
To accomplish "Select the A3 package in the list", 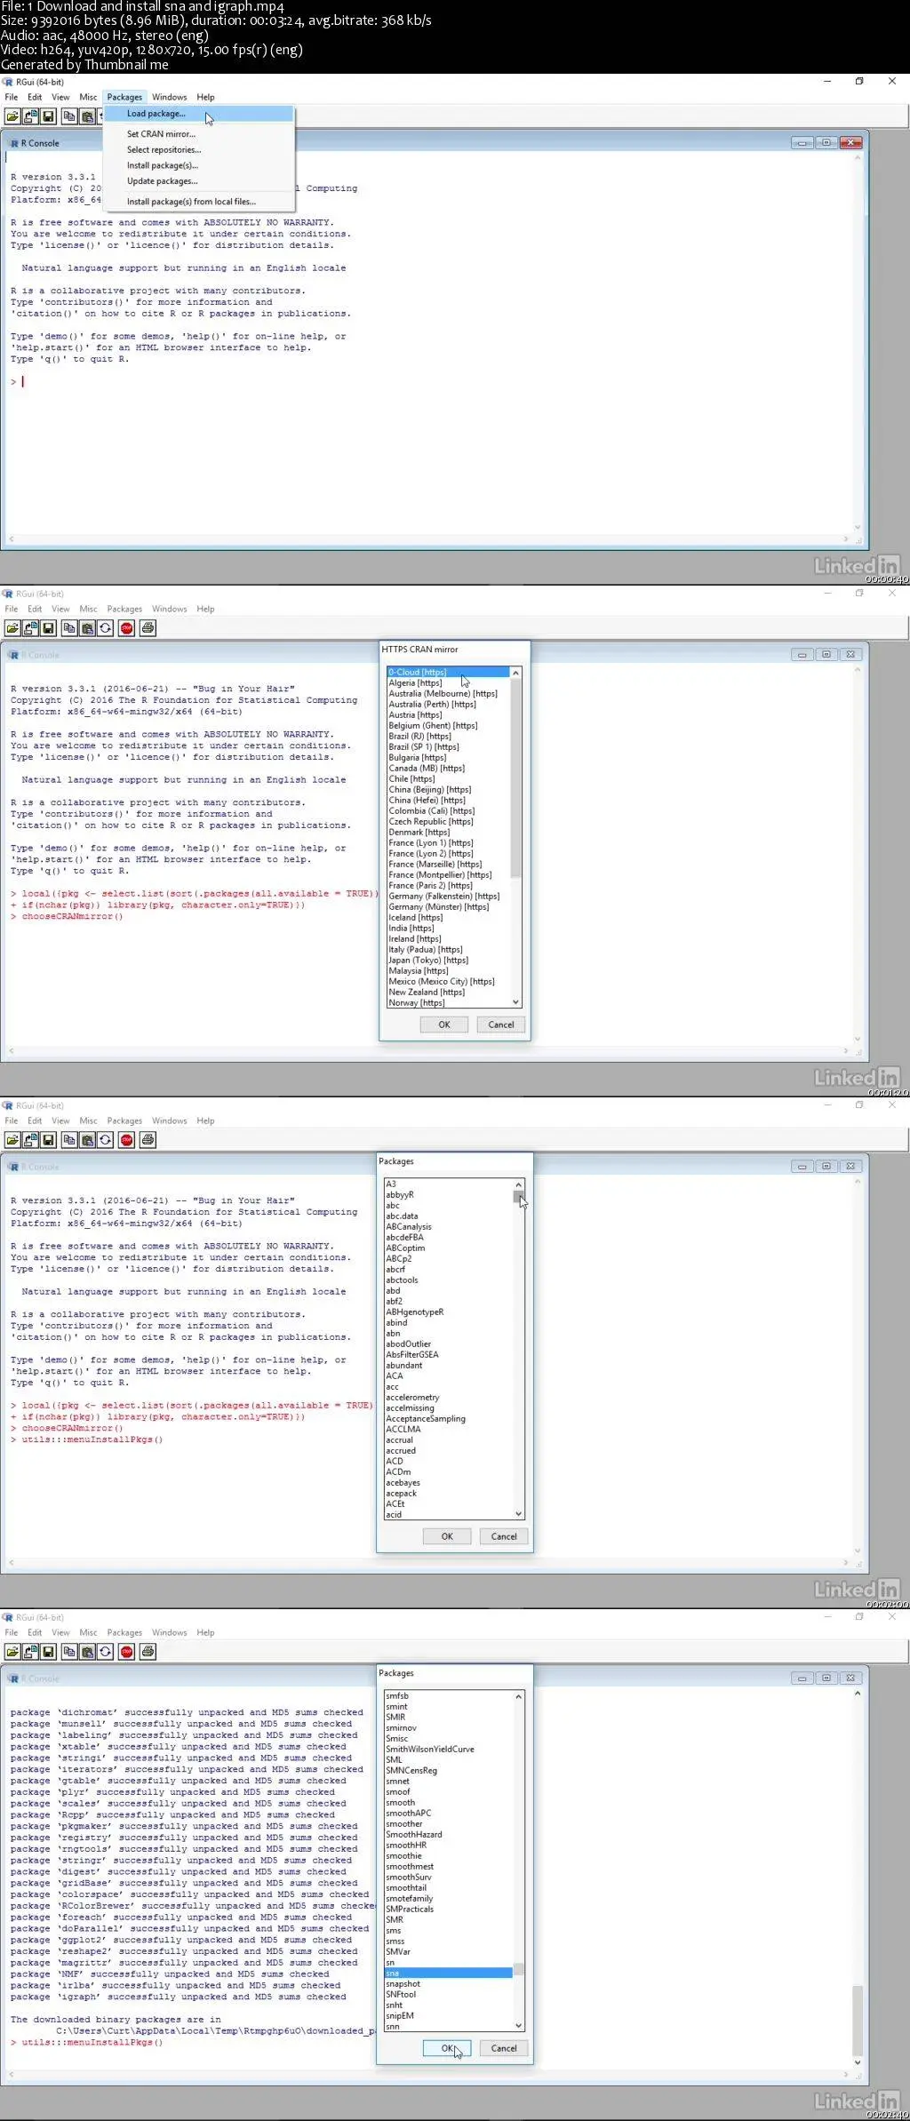I will click(x=448, y=1184).
